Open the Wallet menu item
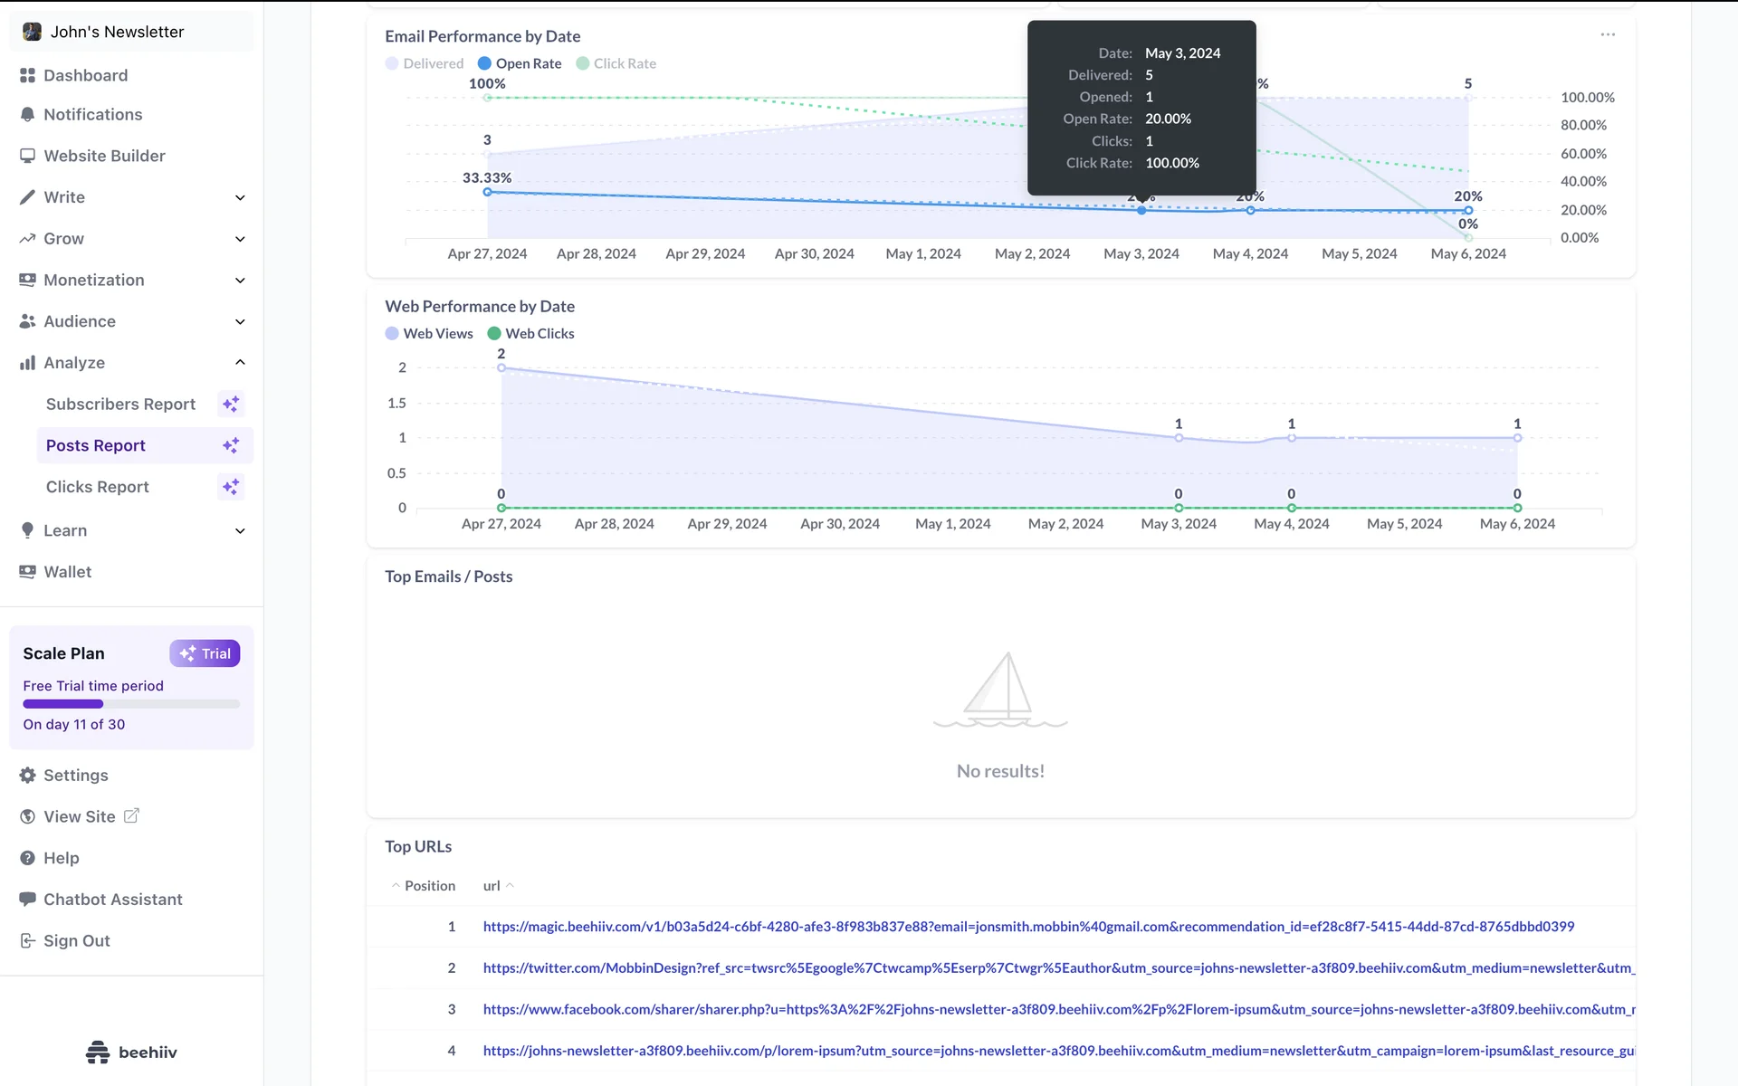 click(68, 572)
